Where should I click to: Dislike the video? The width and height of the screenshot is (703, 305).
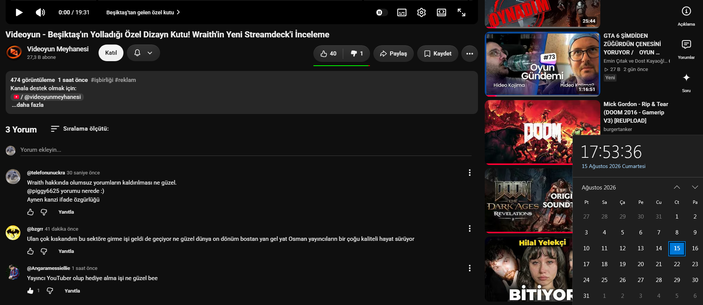357,54
